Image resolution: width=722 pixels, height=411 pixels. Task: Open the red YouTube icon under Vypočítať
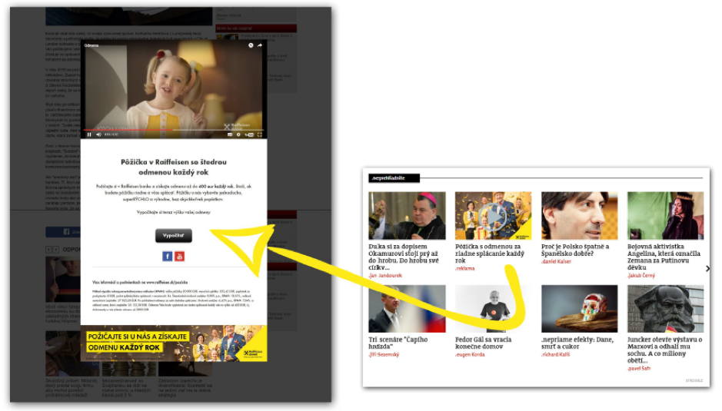coord(180,256)
